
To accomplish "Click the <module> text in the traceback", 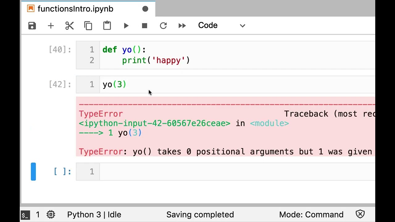I will click(x=269, y=123).
